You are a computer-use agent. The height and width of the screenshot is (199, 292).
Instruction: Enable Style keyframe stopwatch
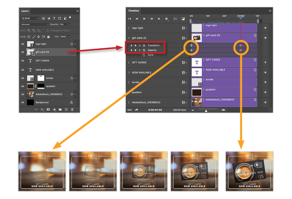click(144, 55)
